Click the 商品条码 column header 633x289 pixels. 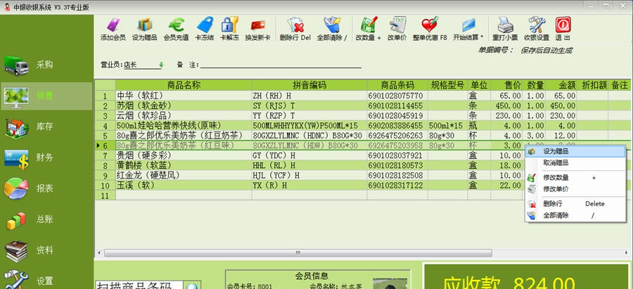397,85
